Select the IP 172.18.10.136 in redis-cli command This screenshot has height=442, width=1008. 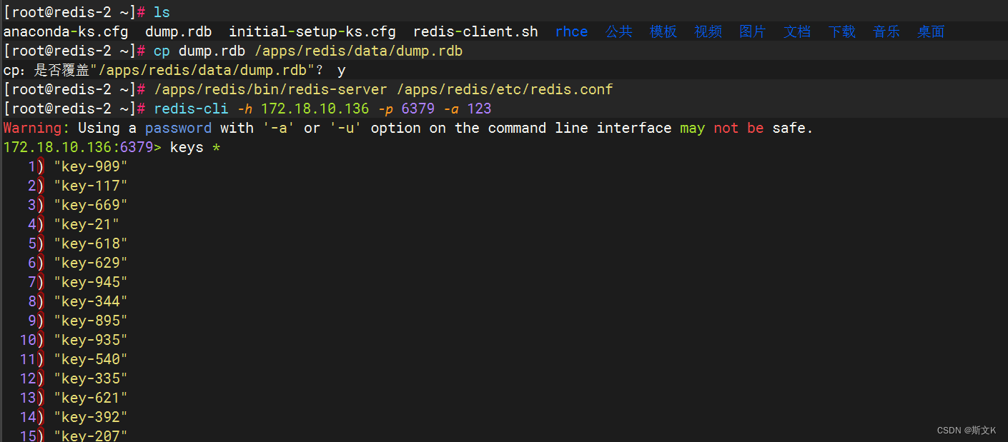tap(315, 109)
